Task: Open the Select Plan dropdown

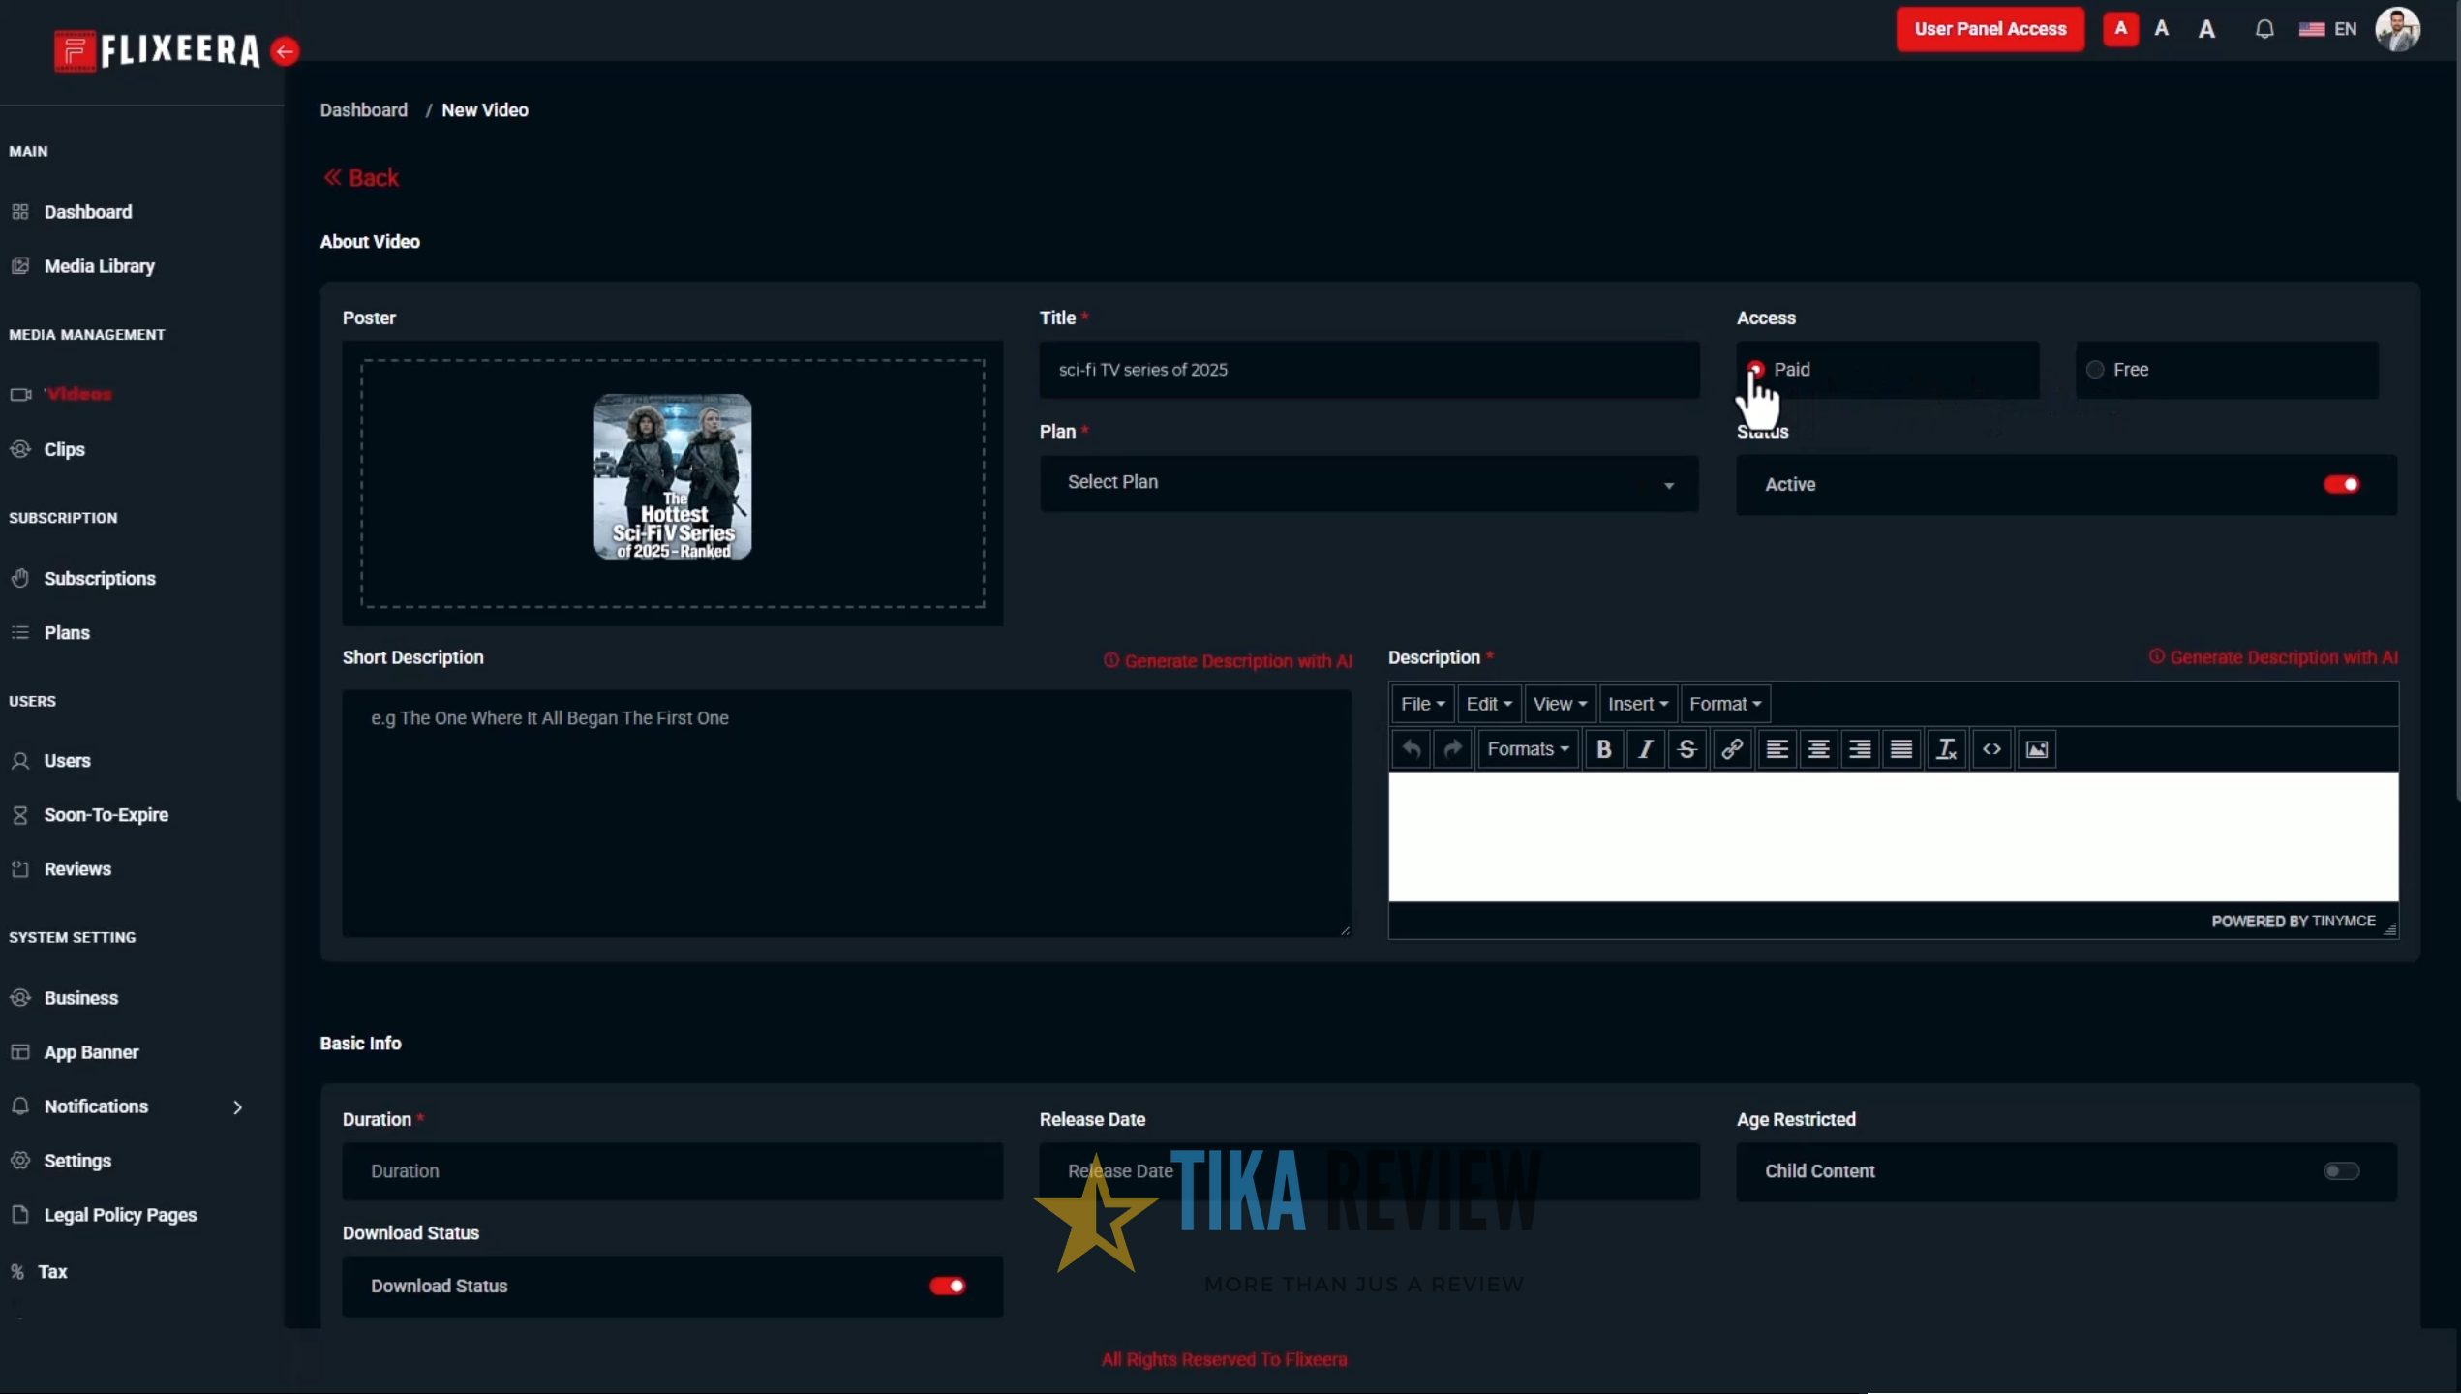Action: 1368,483
